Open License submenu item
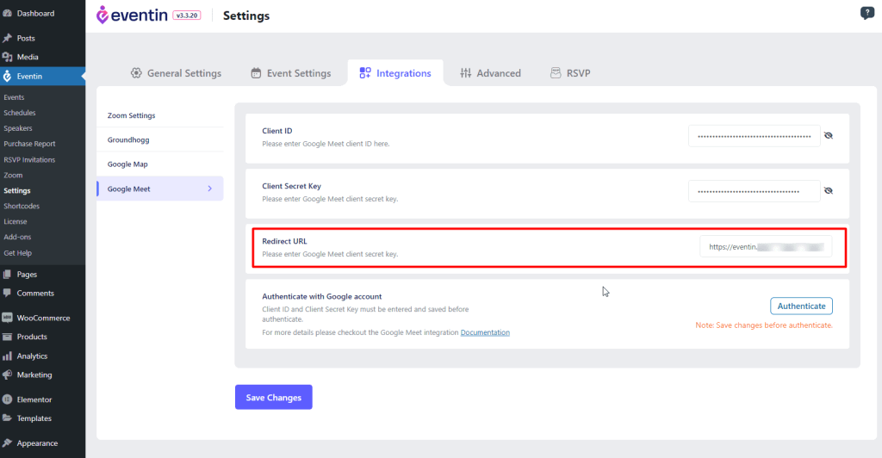The width and height of the screenshot is (882, 458). point(16,221)
